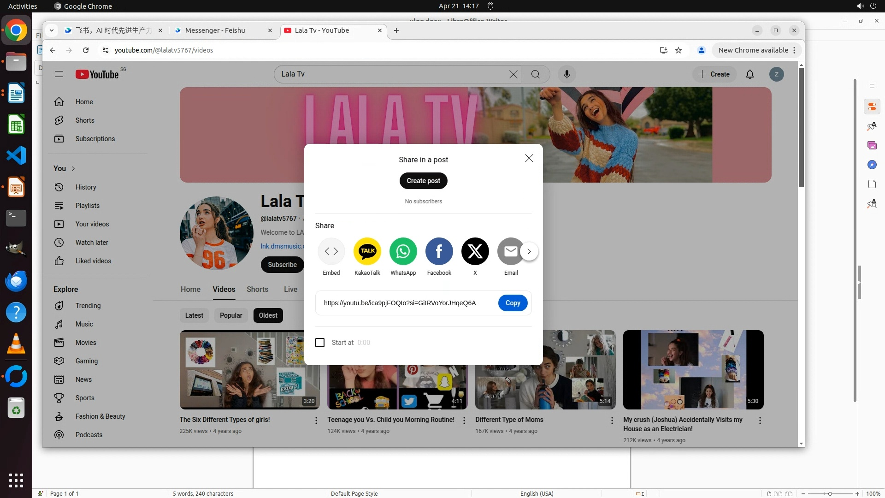Select the Embed share option
Screen dimensions: 885x498
coord(331,251)
